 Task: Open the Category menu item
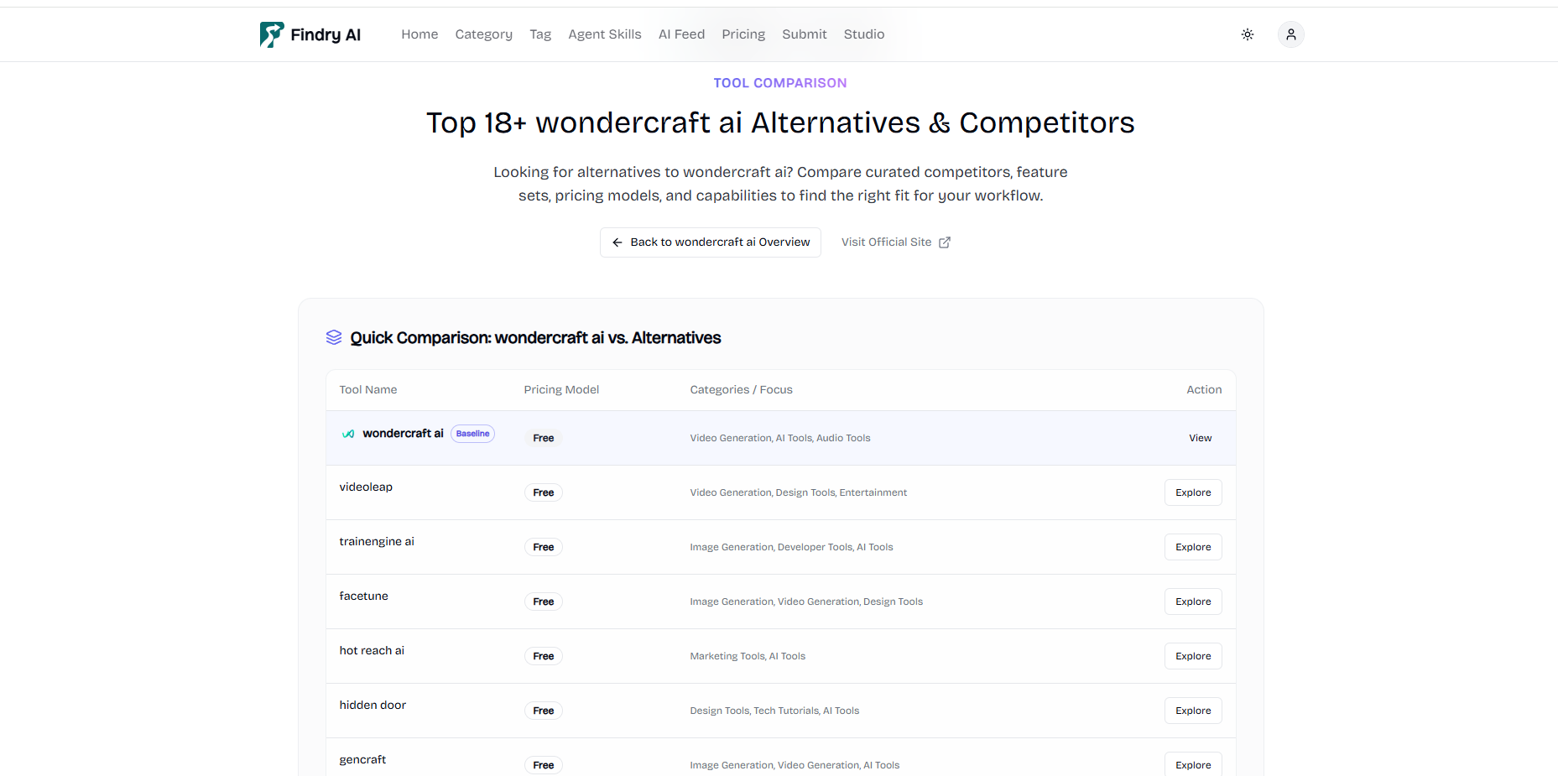484,34
